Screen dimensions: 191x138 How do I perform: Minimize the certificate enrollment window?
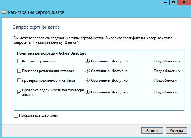click(165, 2)
